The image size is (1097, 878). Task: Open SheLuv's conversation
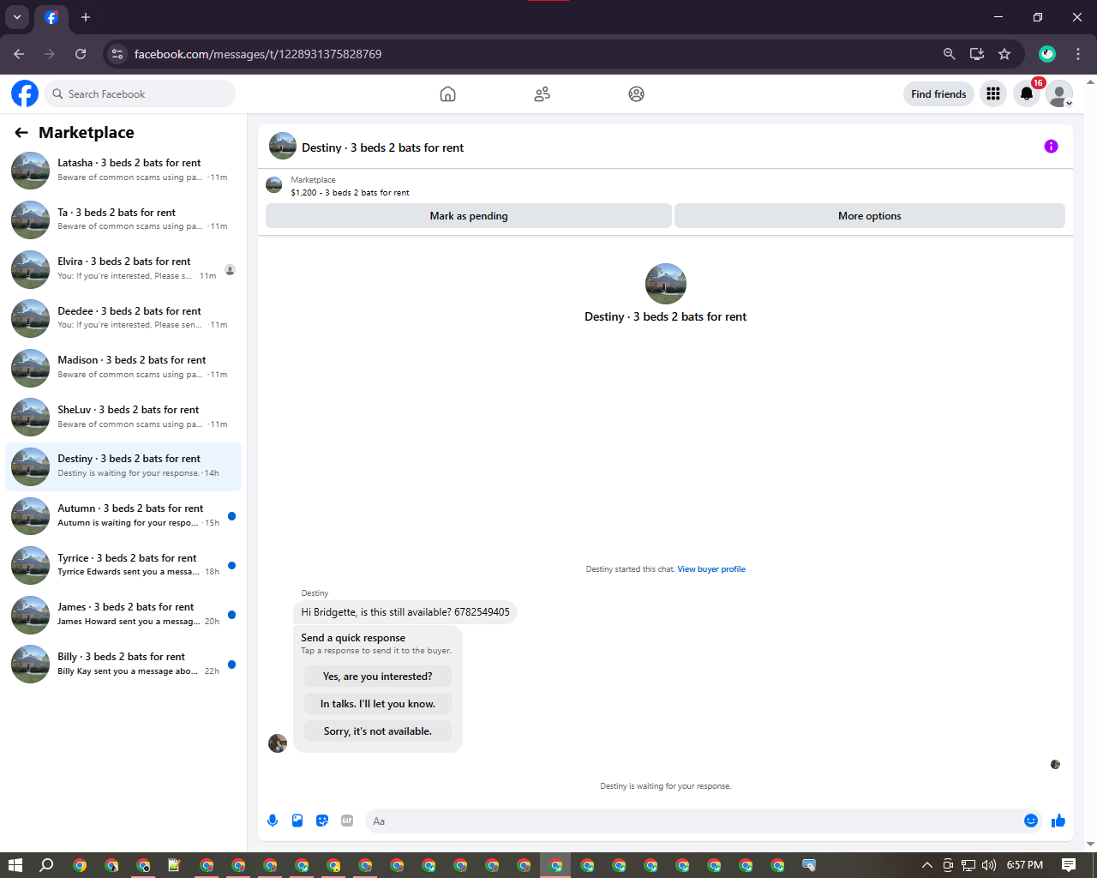click(x=123, y=418)
